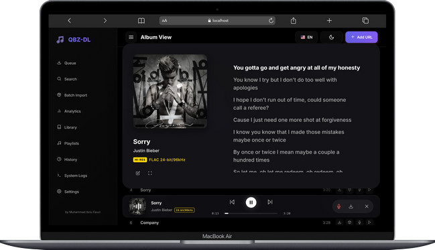Show lyrics for the Company track
Image resolution: width=435 pixels, height=250 pixels.
coord(359,223)
